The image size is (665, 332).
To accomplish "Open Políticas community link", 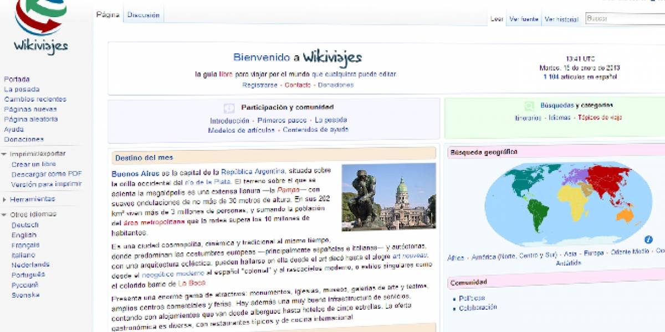I will [x=472, y=298].
